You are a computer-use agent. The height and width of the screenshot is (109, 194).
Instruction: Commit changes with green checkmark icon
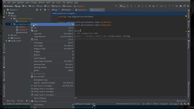(169, 6)
